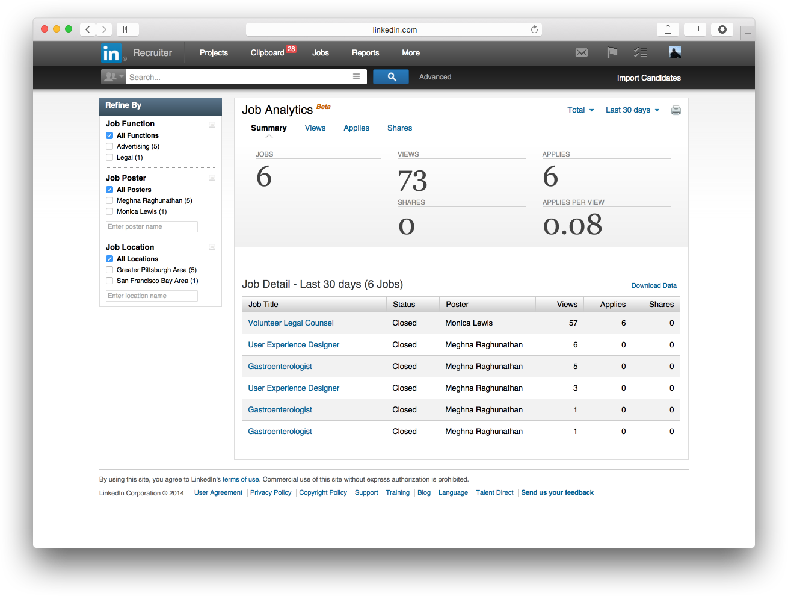The height and width of the screenshot is (596, 788).
Task: Filter by Monica Lewis (1)
Action: pos(109,211)
